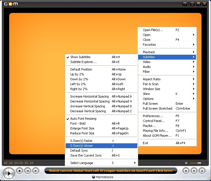Click the Stop playback button
211x181 pixels.
tap(20, 171)
